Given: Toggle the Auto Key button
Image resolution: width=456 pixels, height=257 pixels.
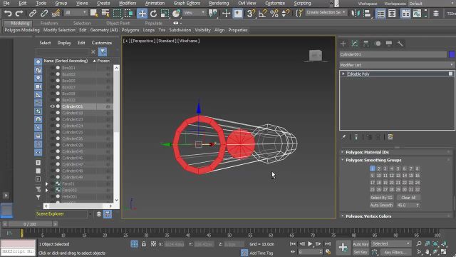Looking at the screenshot, I should (x=361, y=244).
